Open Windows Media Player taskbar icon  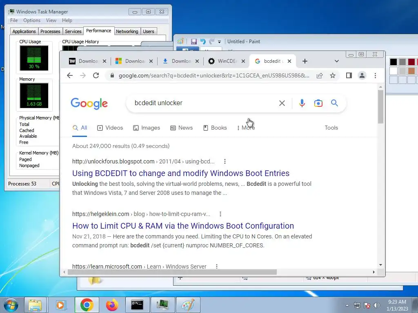click(x=61, y=305)
